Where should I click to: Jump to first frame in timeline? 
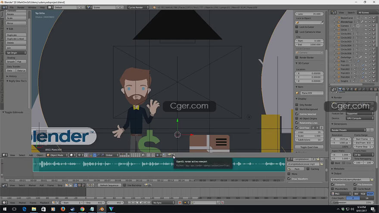[129, 203]
